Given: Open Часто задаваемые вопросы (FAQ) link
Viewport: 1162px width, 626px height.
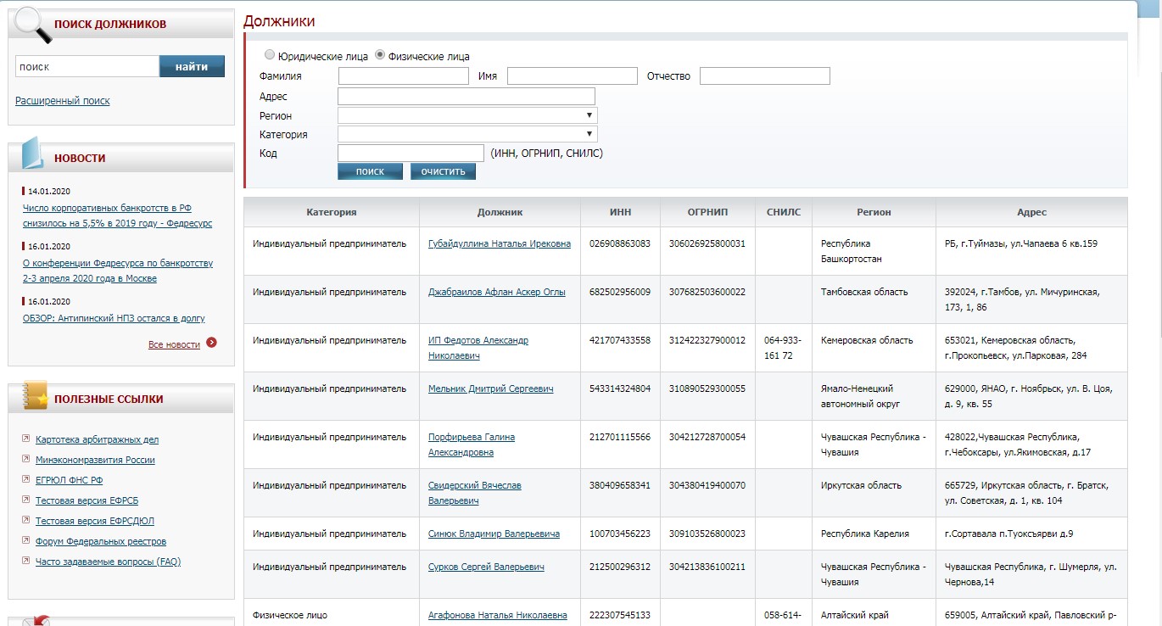Looking at the screenshot, I should [x=108, y=562].
